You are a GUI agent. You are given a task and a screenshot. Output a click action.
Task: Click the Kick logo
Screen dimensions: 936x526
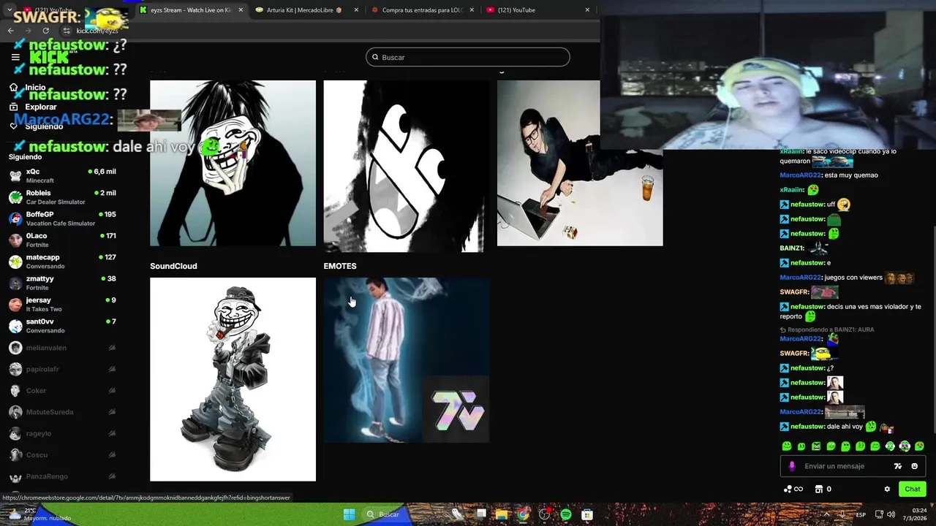pos(49,57)
